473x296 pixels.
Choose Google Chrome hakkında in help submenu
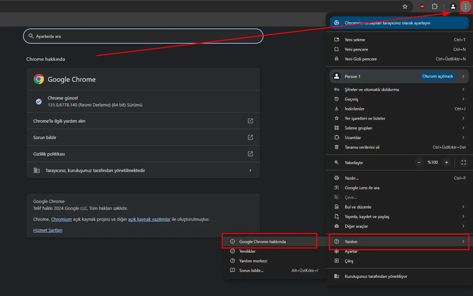coord(274,242)
